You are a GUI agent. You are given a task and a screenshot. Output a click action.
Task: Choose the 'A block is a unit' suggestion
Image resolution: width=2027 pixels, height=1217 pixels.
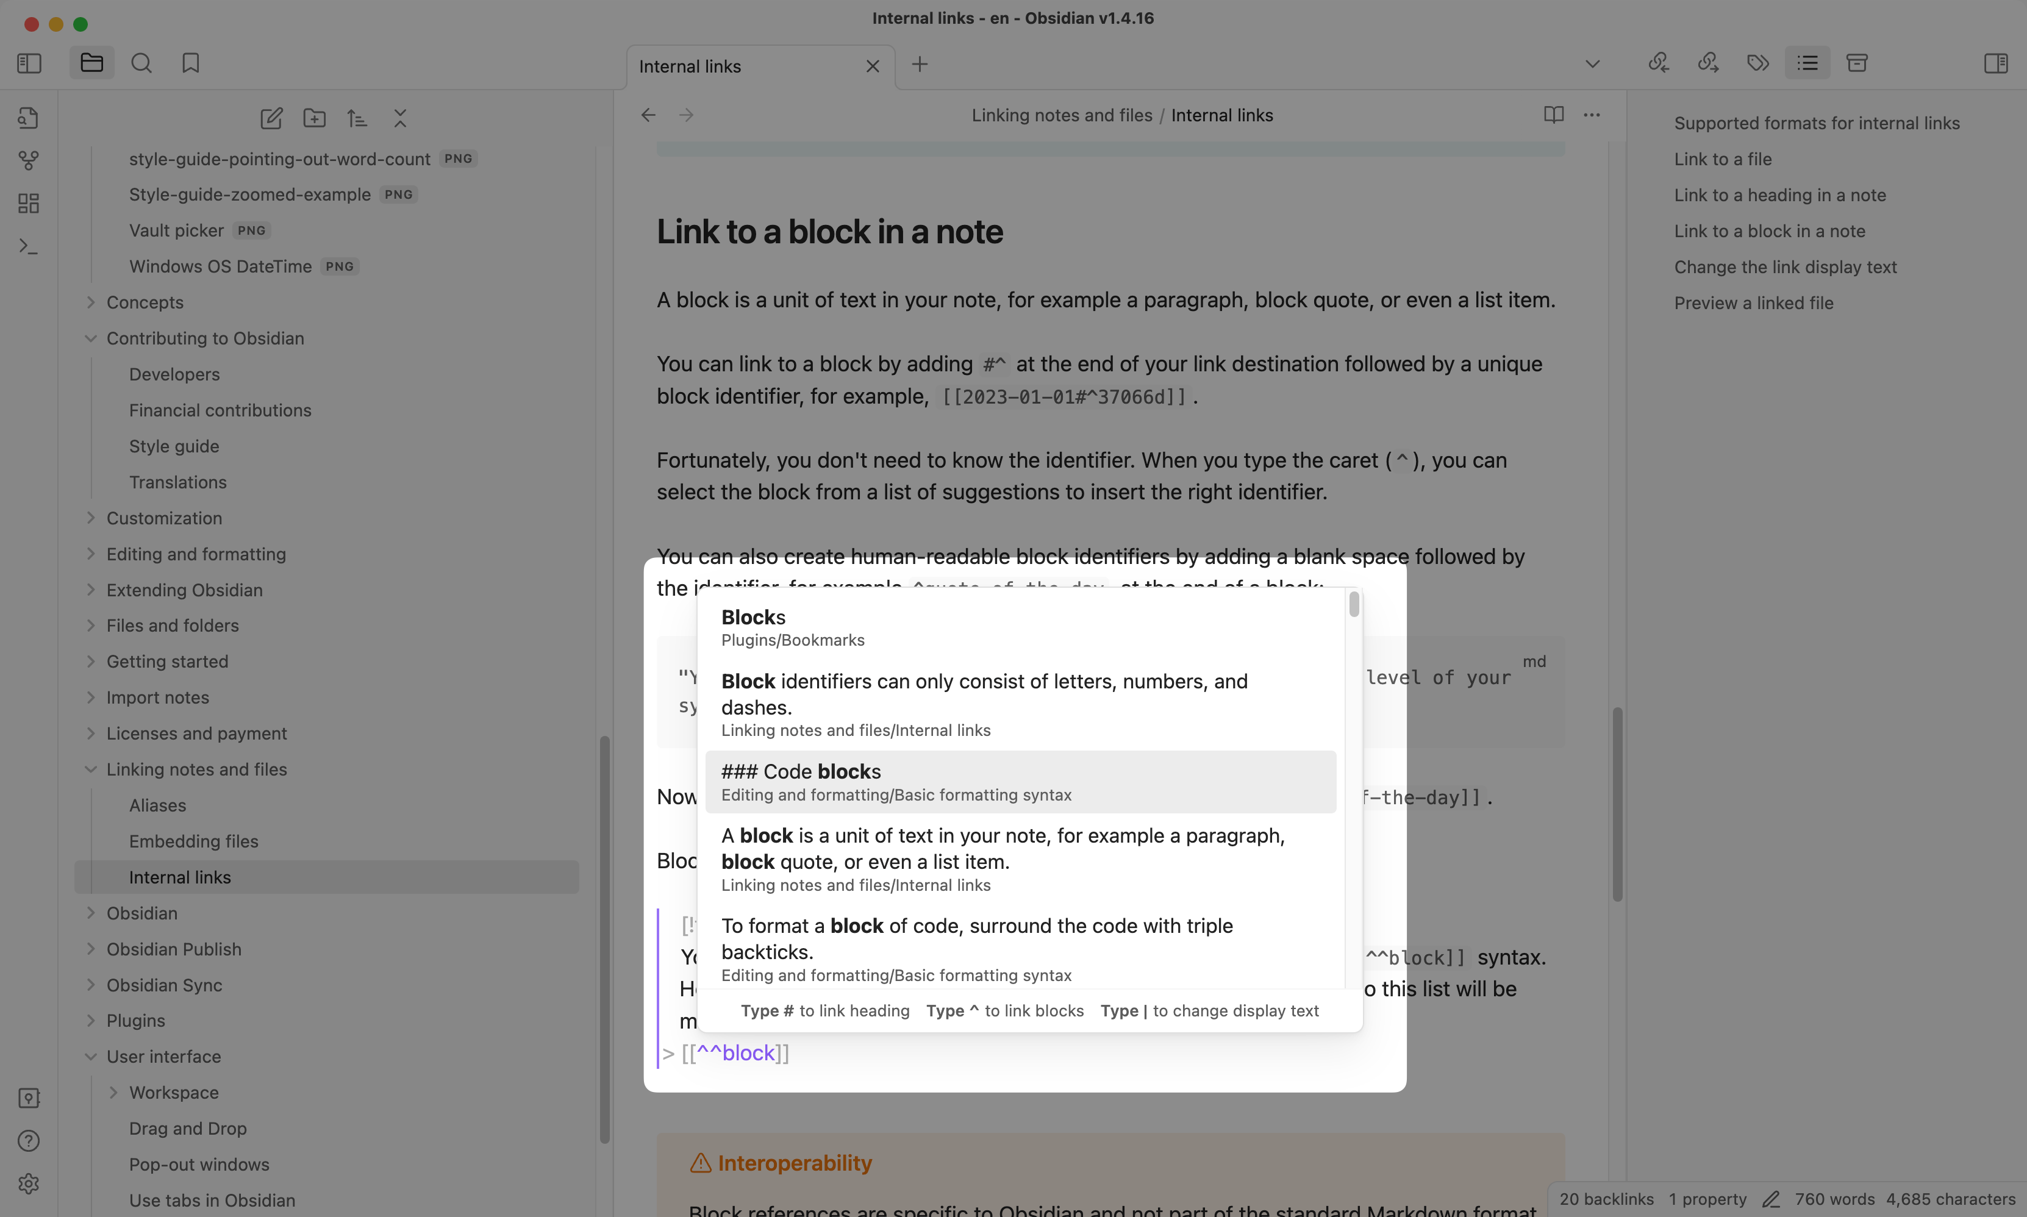click(x=1020, y=860)
